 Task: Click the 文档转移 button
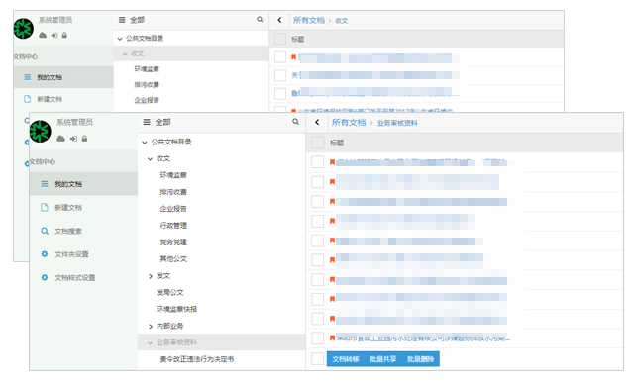coord(346,359)
